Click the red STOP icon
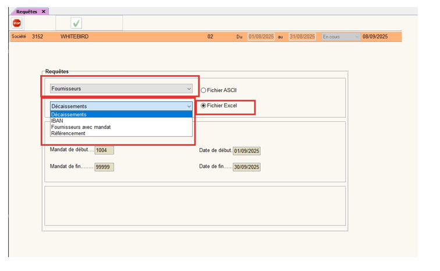Image resolution: width=440 pixels, height=271 pixels. pos(17,23)
